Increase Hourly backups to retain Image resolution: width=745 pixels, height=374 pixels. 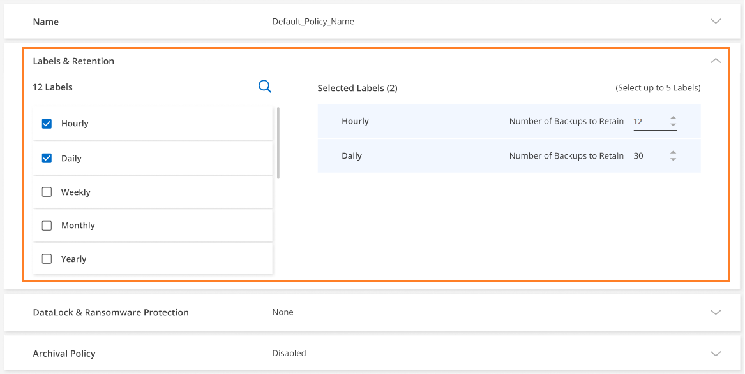tap(673, 118)
